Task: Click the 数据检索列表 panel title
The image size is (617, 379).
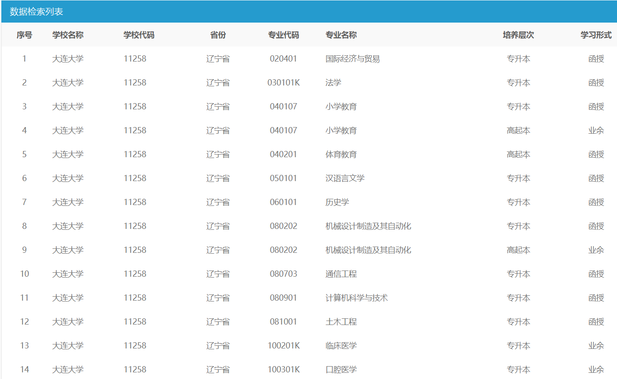Action: tap(37, 12)
